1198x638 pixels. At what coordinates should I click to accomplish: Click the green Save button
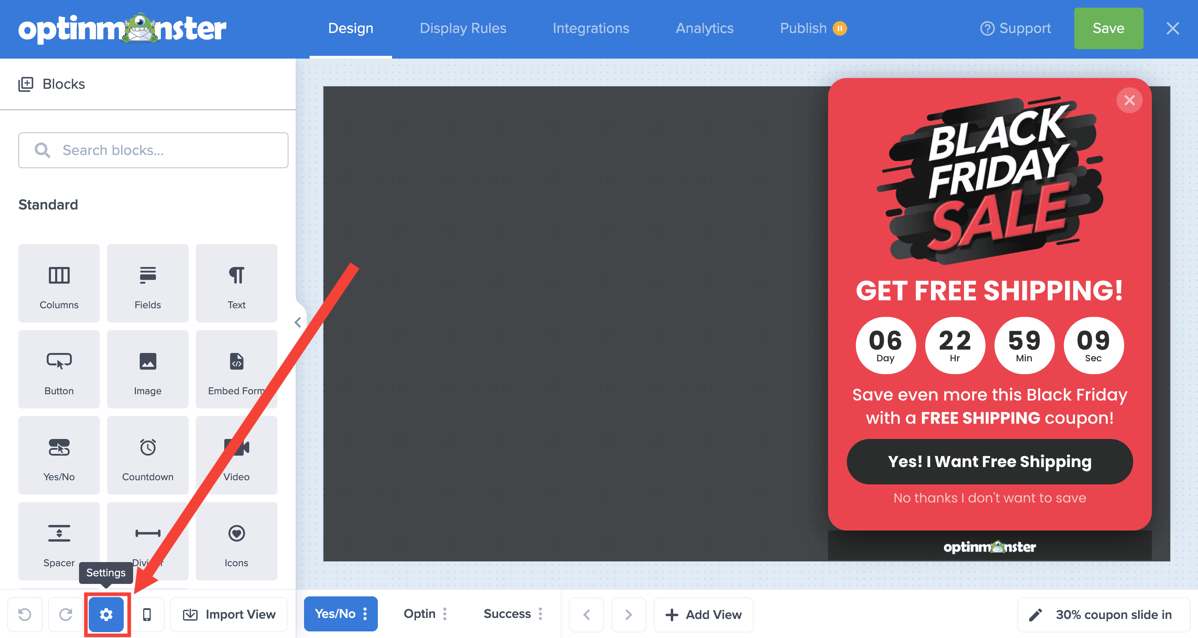(x=1108, y=28)
